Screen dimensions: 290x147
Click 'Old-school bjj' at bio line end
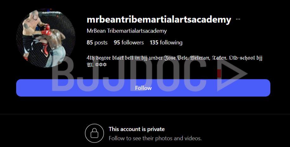pyautogui.click(x=246, y=58)
